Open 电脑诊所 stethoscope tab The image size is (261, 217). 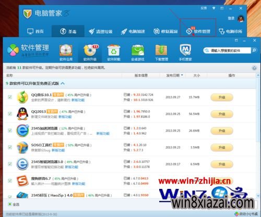(230, 31)
